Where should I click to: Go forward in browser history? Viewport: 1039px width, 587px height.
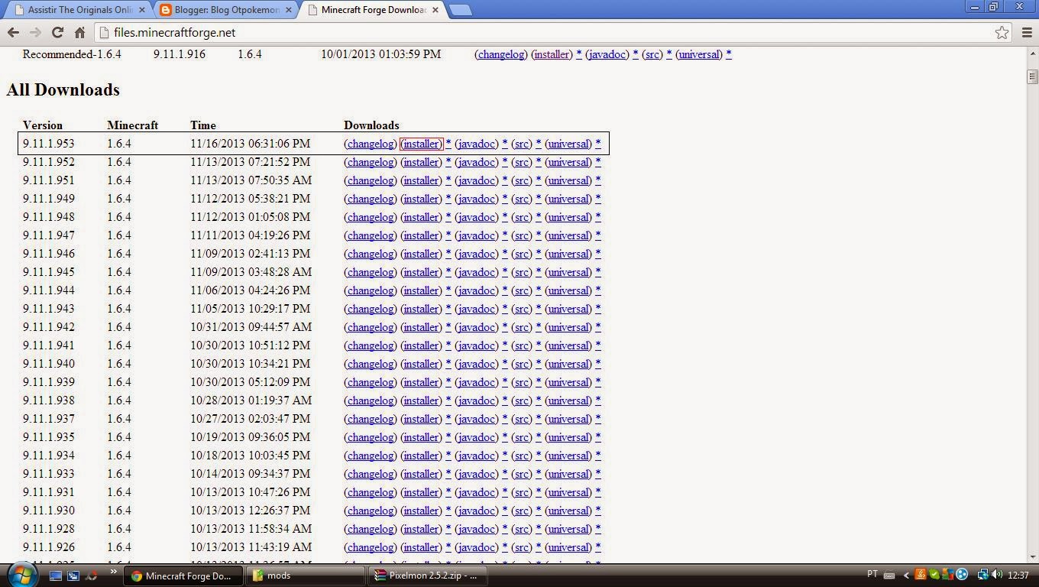click(35, 32)
